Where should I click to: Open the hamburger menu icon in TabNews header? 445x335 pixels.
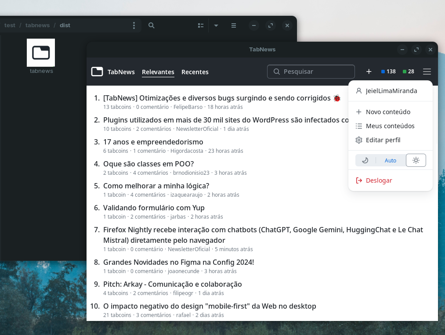[427, 72]
